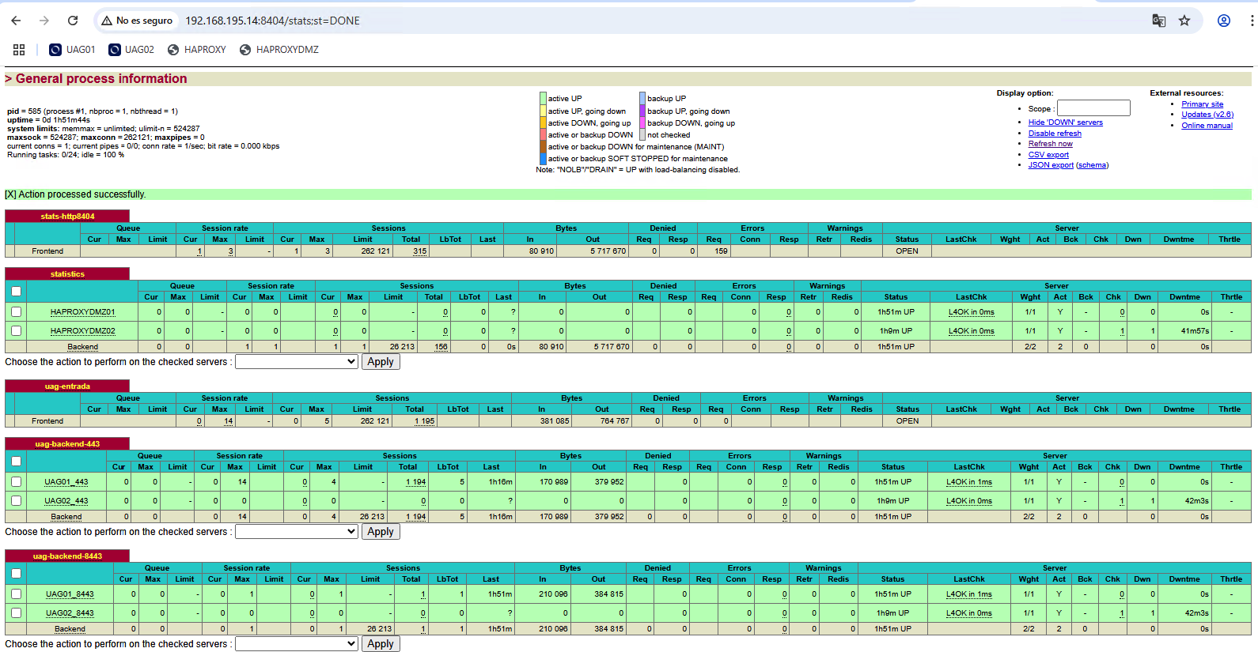Open the Updates (v2.6) link
The height and width of the screenshot is (652, 1258).
[1207, 115]
